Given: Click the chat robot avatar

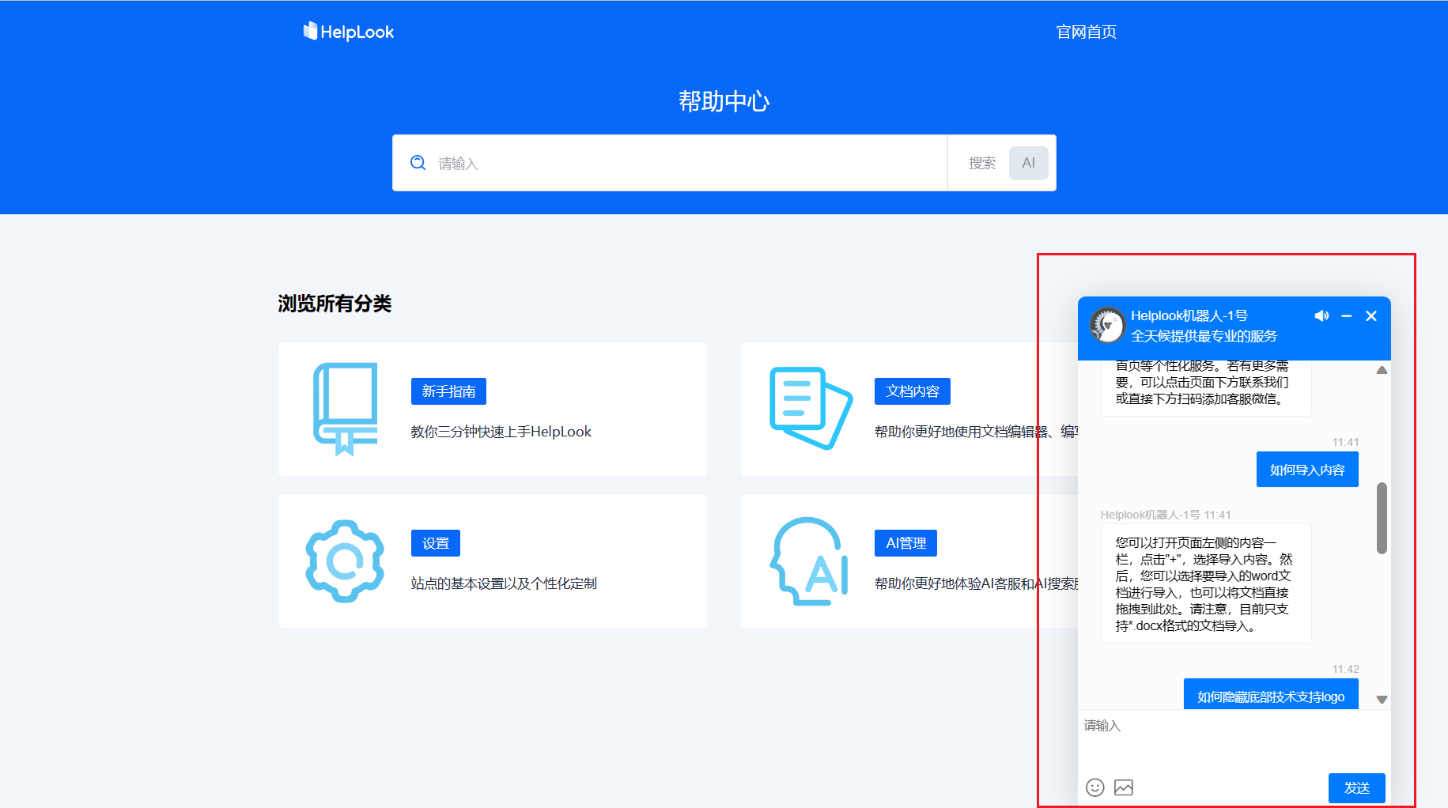Looking at the screenshot, I should pyautogui.click(x=1107, y=326).
